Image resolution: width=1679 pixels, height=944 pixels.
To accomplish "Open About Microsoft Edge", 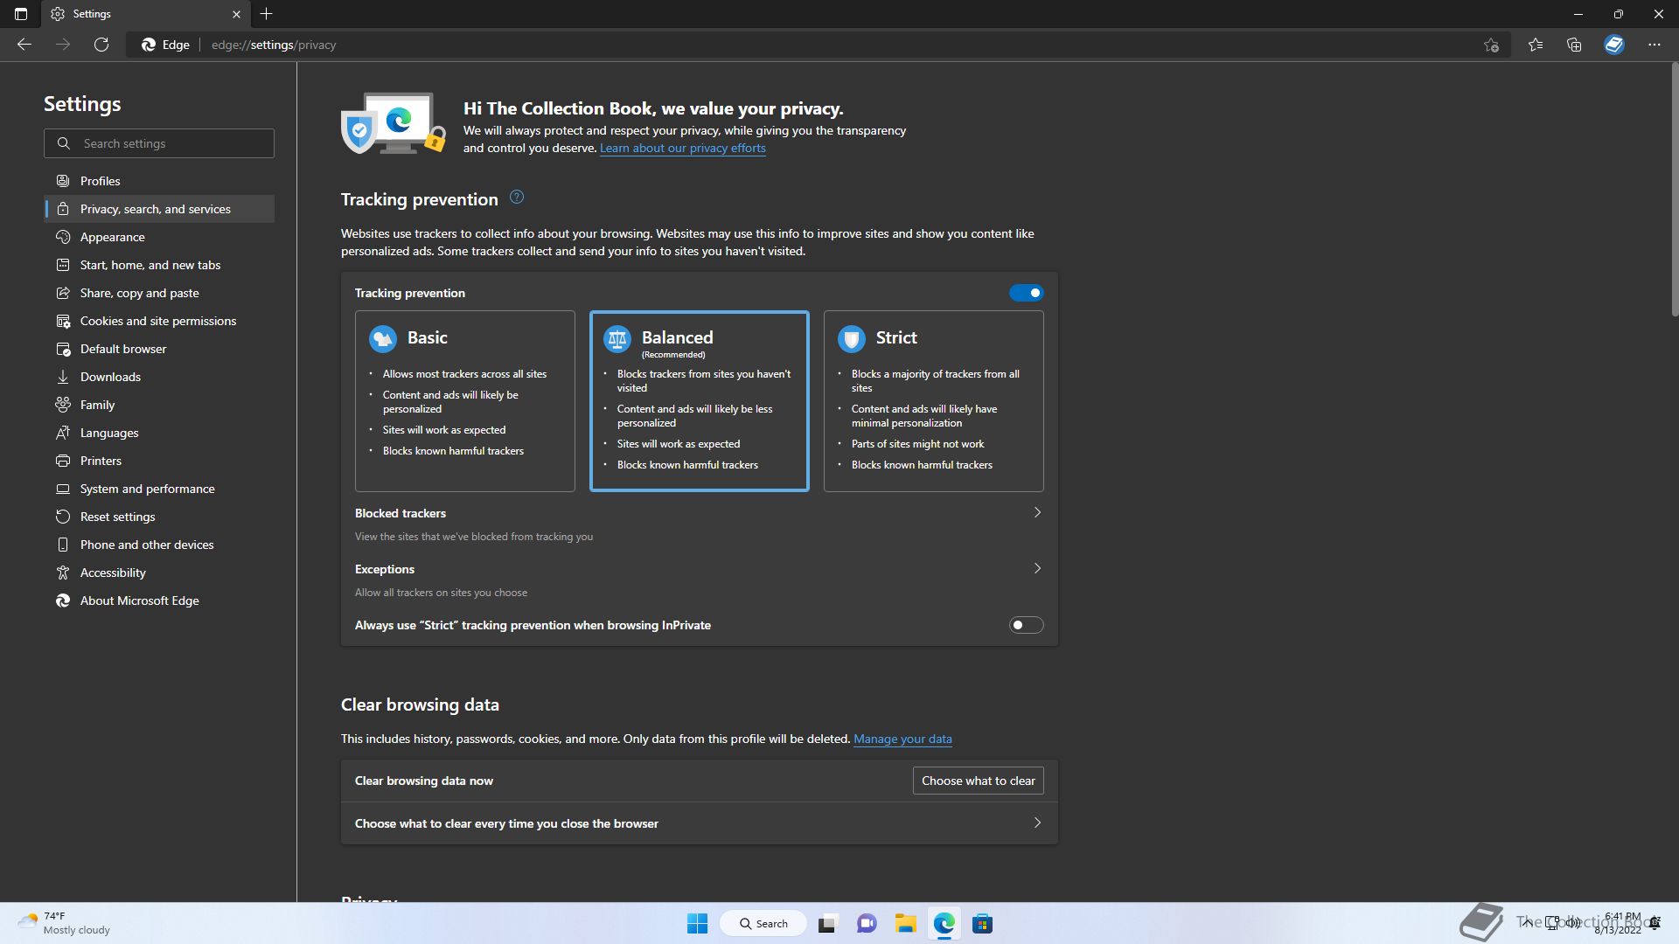I will coord(159,600).
